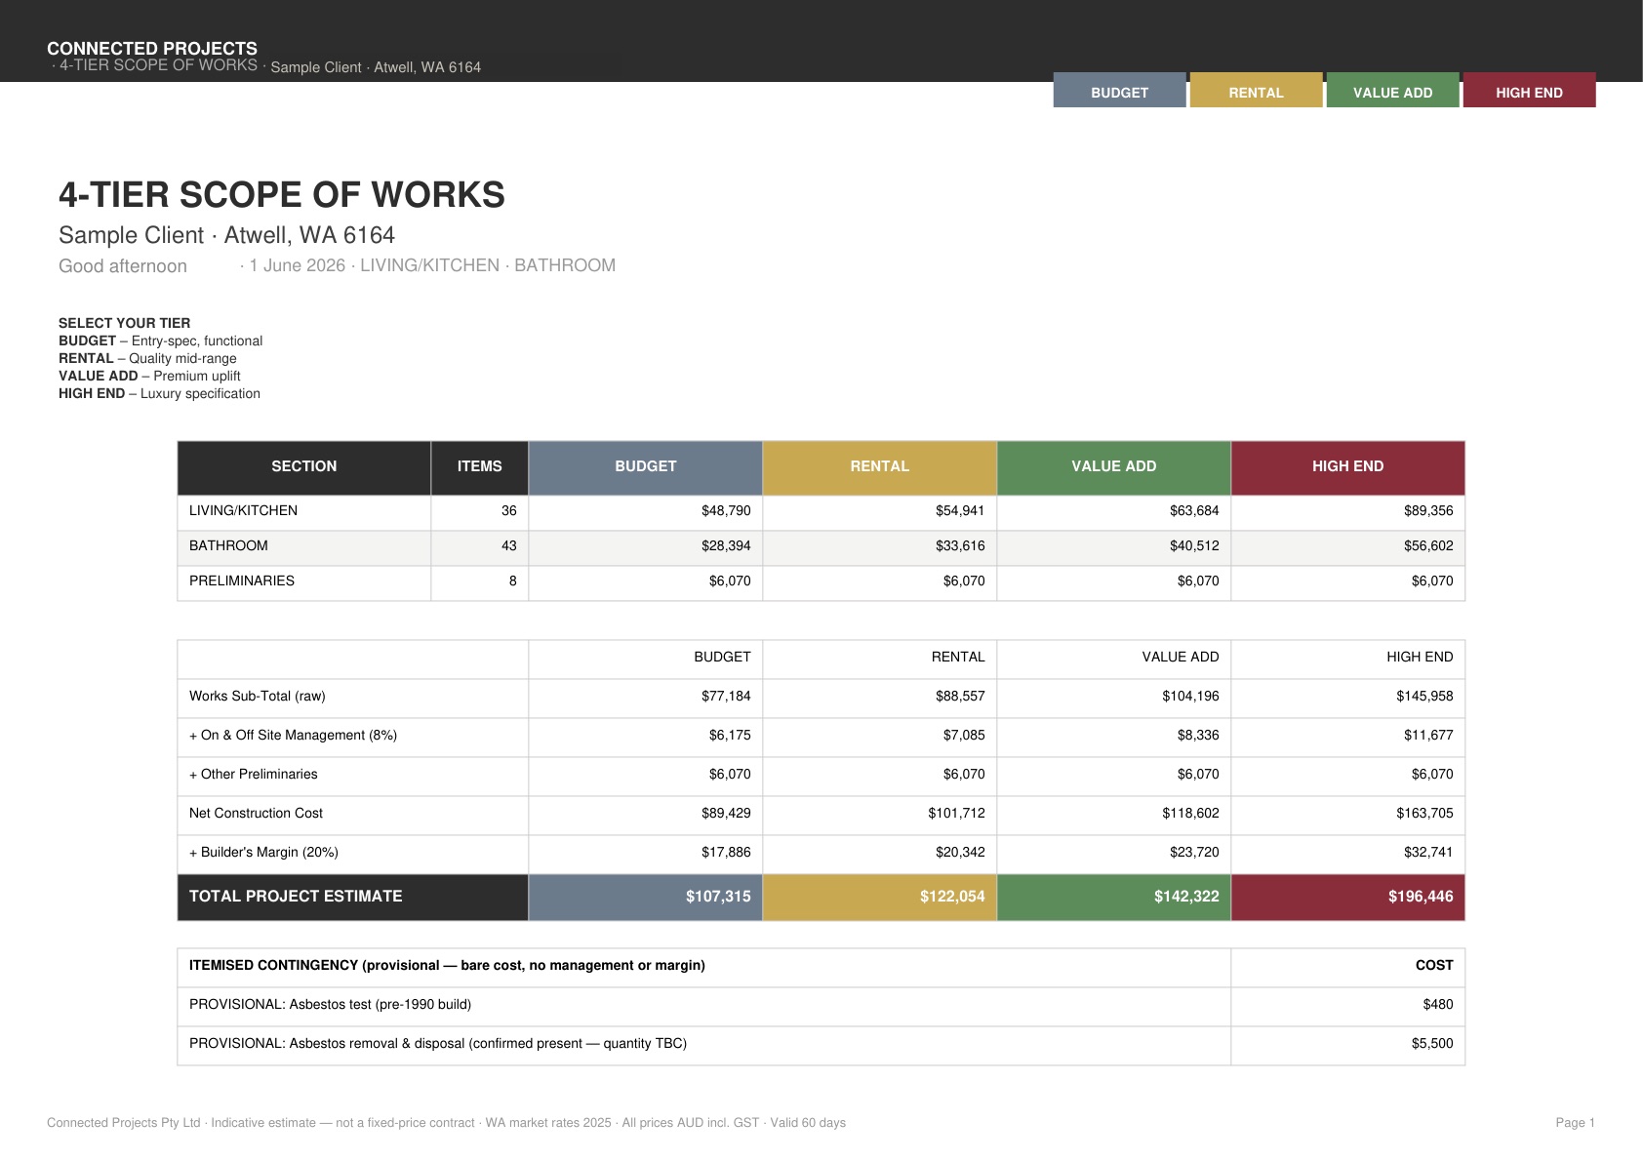Screen dimensions: 1643x1162
Task: Click the gold RENTAL header in section table
Action: click(x=880, y=466)
